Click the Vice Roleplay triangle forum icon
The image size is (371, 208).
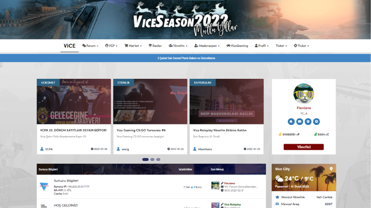[44, 186]
